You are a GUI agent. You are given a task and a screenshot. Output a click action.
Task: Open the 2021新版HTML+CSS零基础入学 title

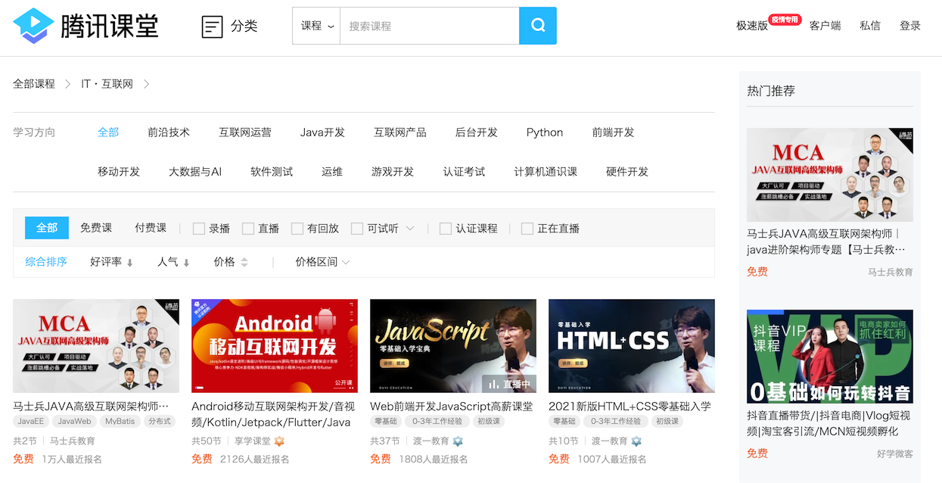pyautogui.click(x=630, y=407)
